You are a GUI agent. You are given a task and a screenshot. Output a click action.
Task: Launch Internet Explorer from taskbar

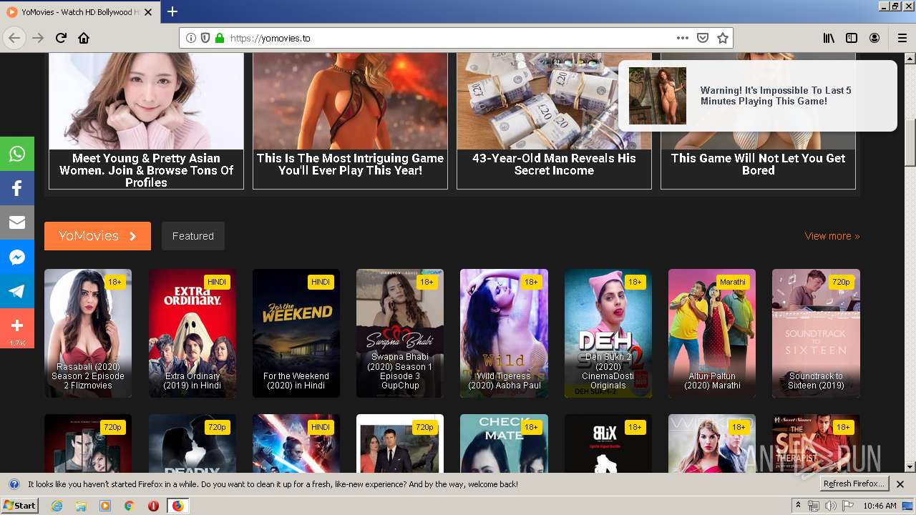click(57, 506)
